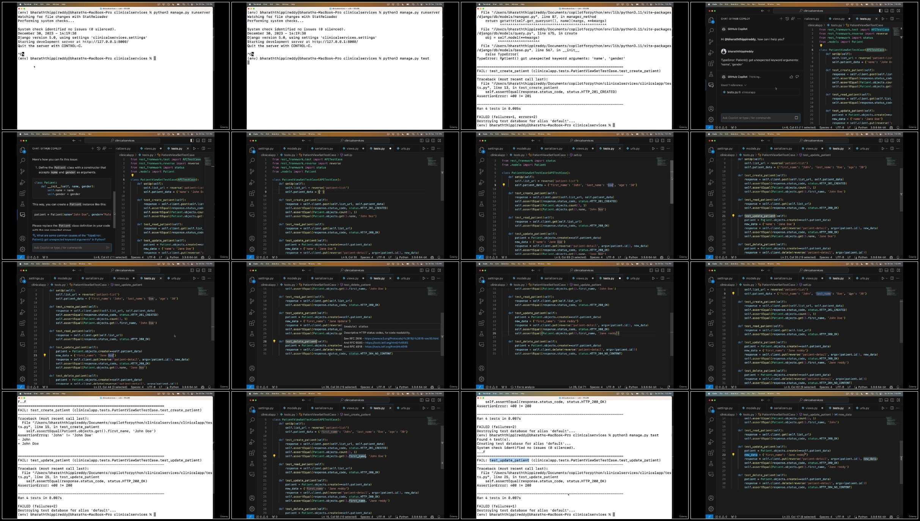Toggle panel in Ln 15, Col 58 frame
Screen dimensions: 920x521
tap(428, 400)
